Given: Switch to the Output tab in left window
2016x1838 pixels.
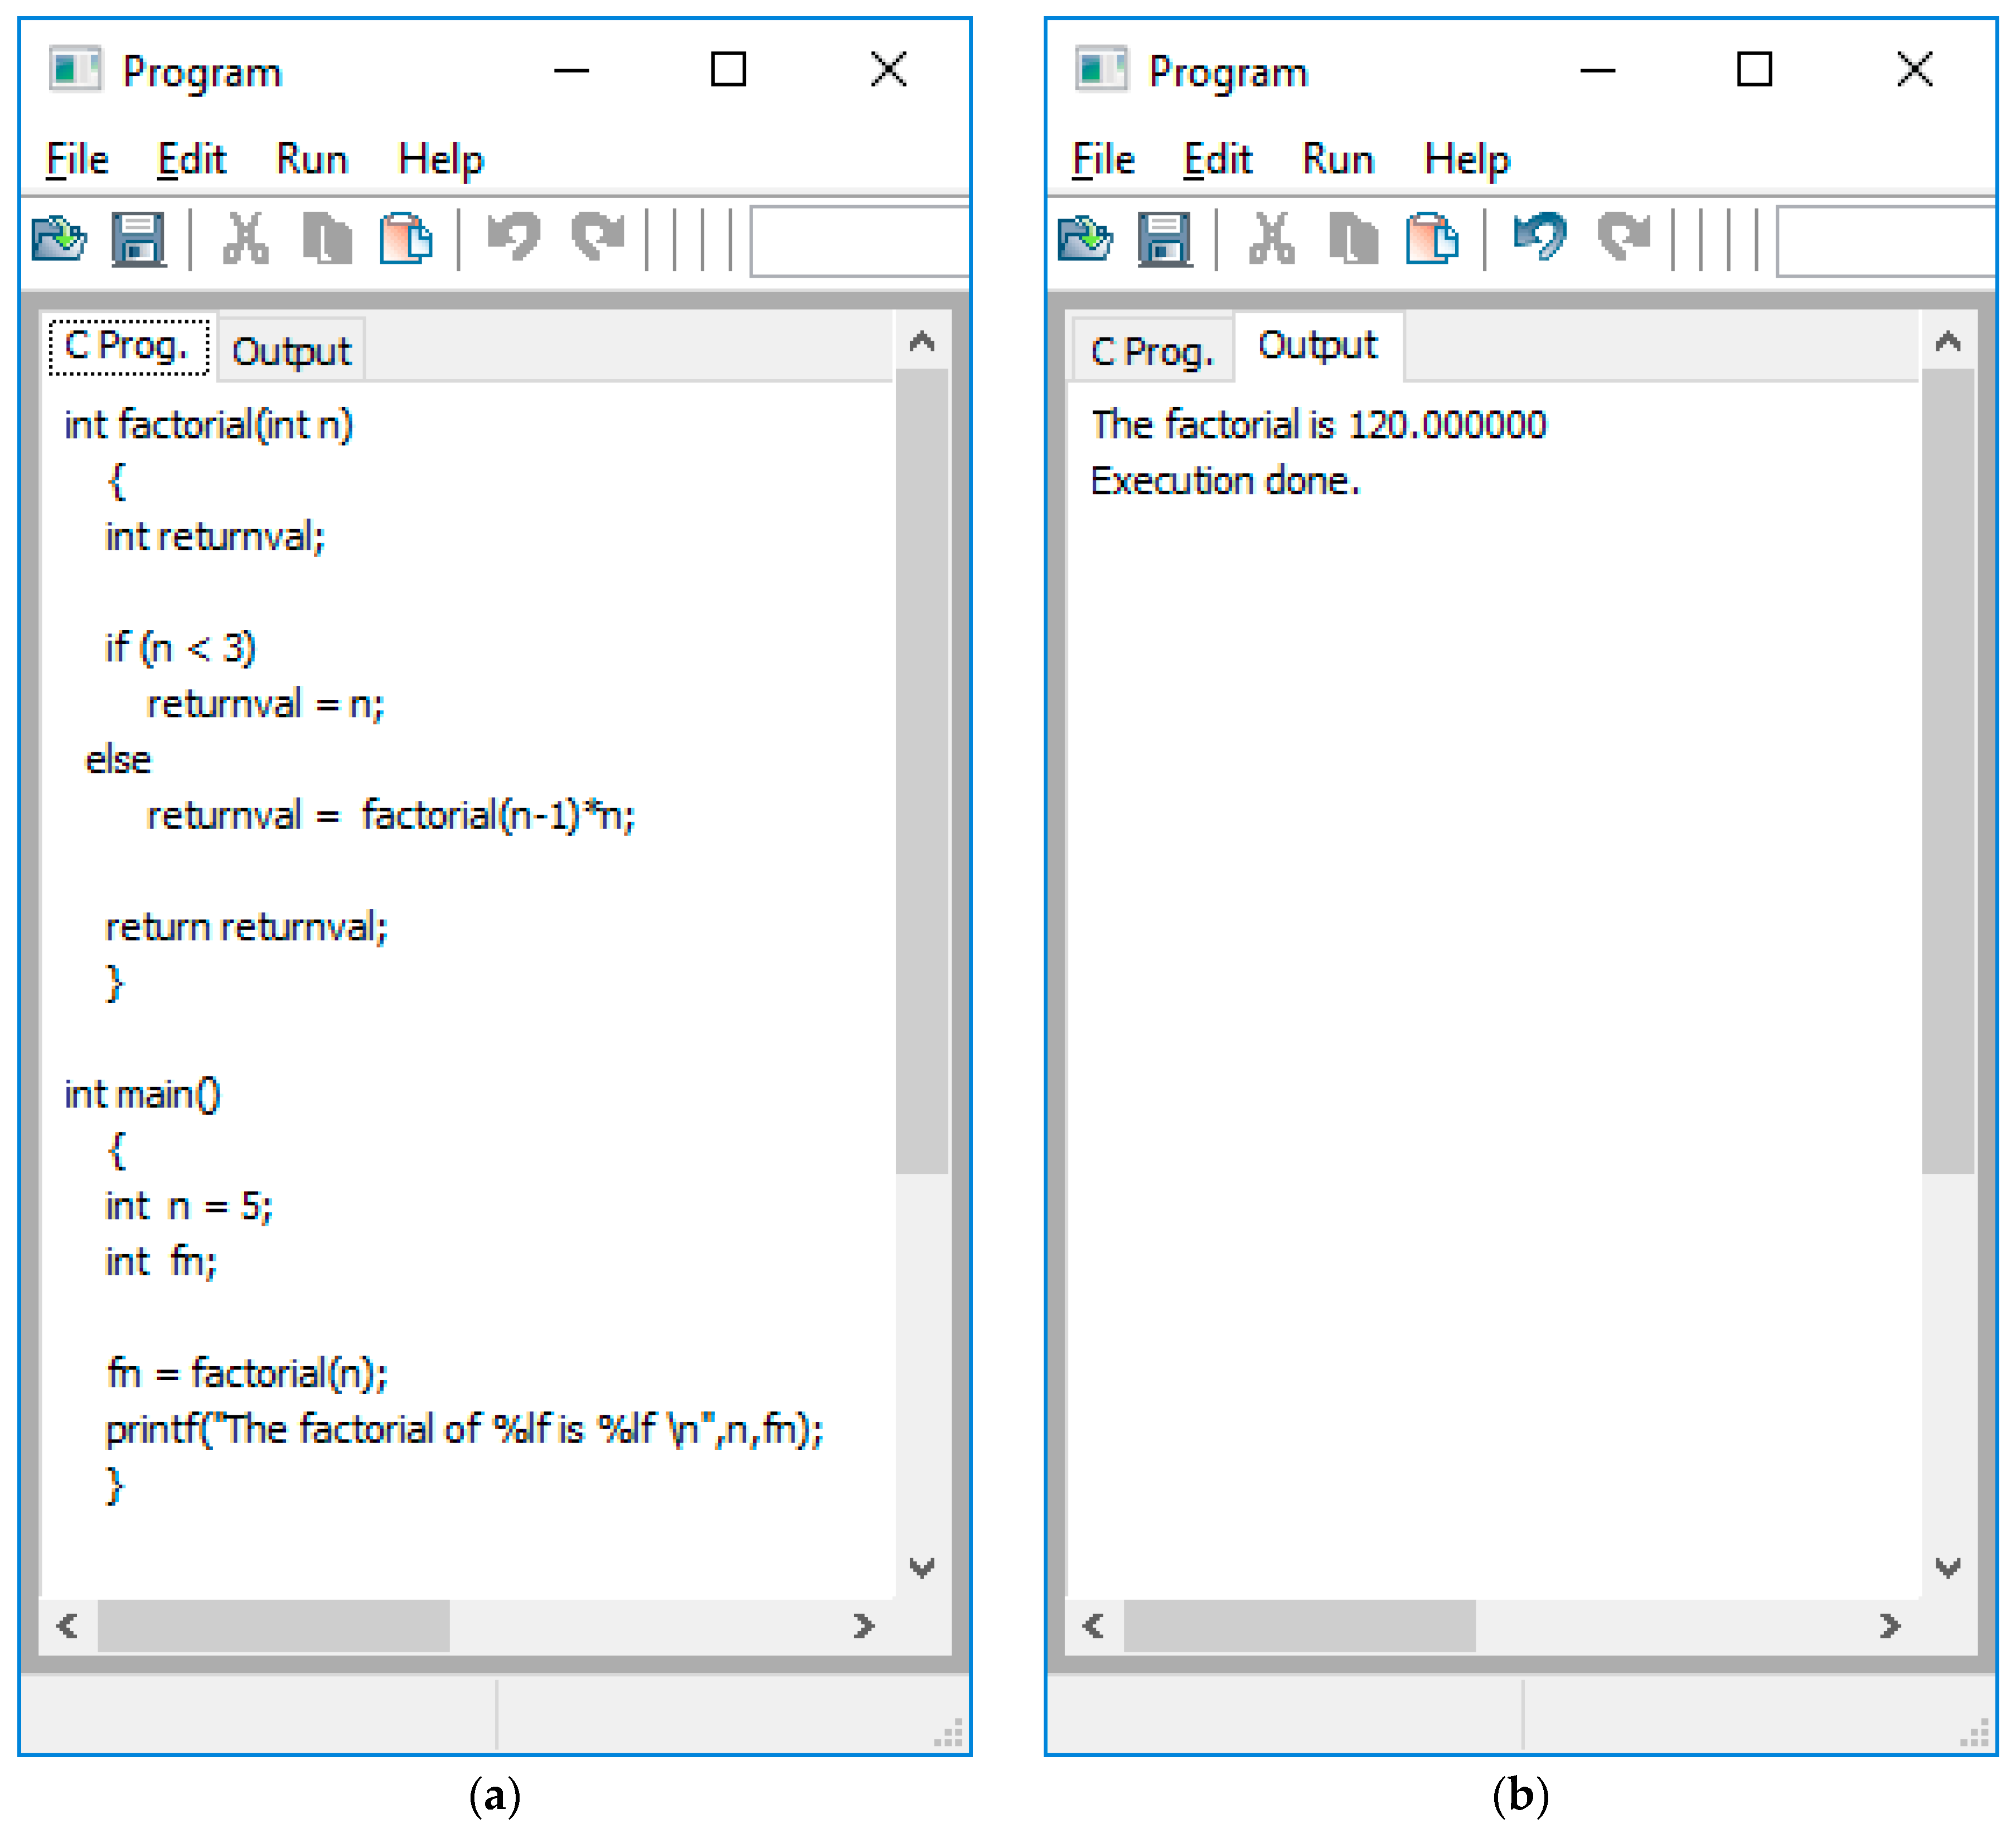Looking at the screenshot, I should click(x=291, y=351).
